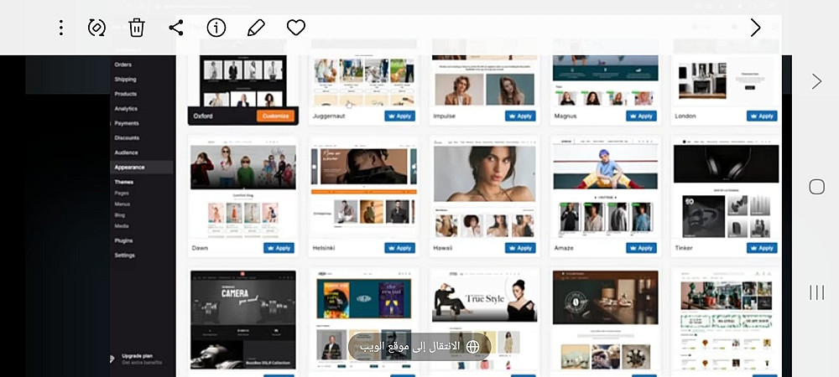
Task: Open Audience in the sidebar
Action: 126,152
